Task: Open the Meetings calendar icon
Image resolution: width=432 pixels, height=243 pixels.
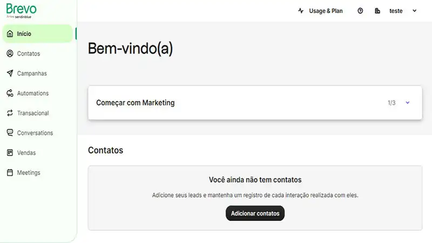Action: (x=10, y=173)
